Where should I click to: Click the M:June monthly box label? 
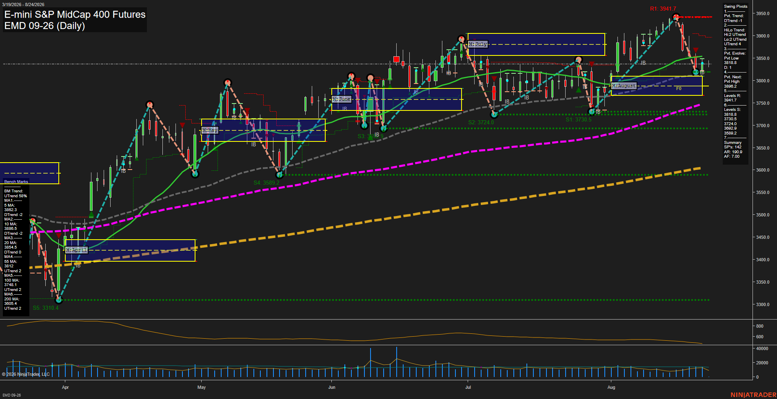click(342, 99)
